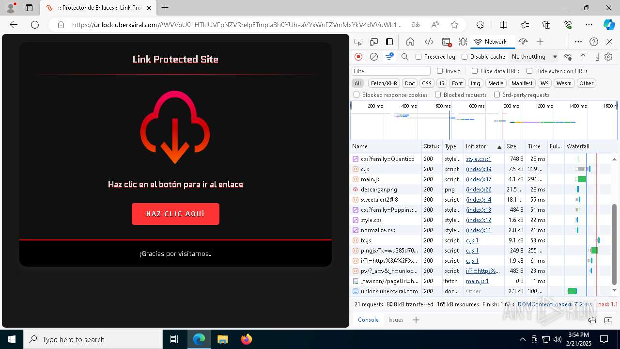Check the Invert filter checkbox

point(440,71)
